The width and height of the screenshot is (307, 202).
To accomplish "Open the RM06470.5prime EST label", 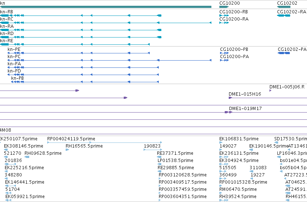I will [x=238, y=190].
